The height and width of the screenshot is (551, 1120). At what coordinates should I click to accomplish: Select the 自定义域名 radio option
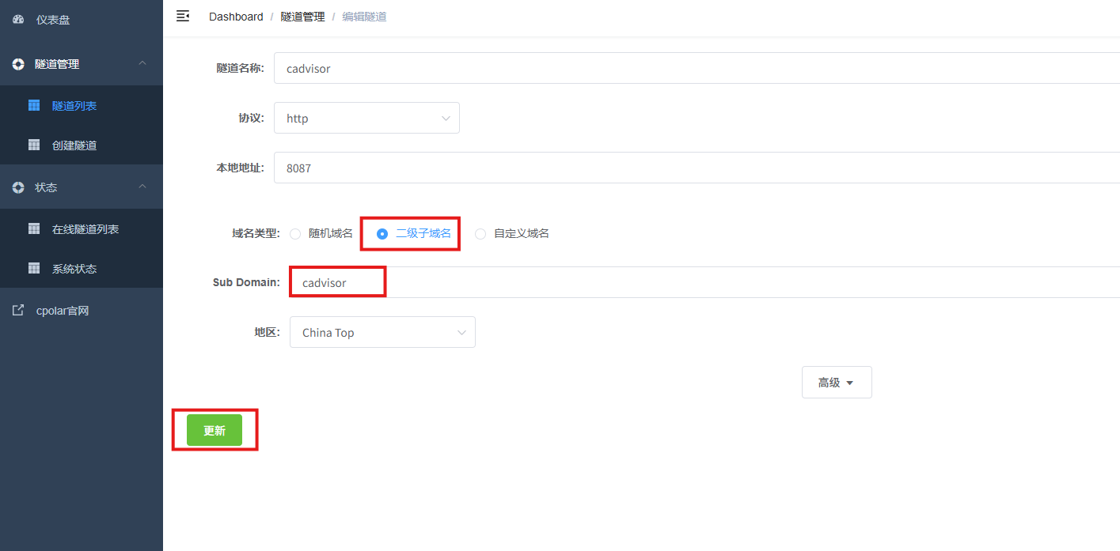[480, 234]
